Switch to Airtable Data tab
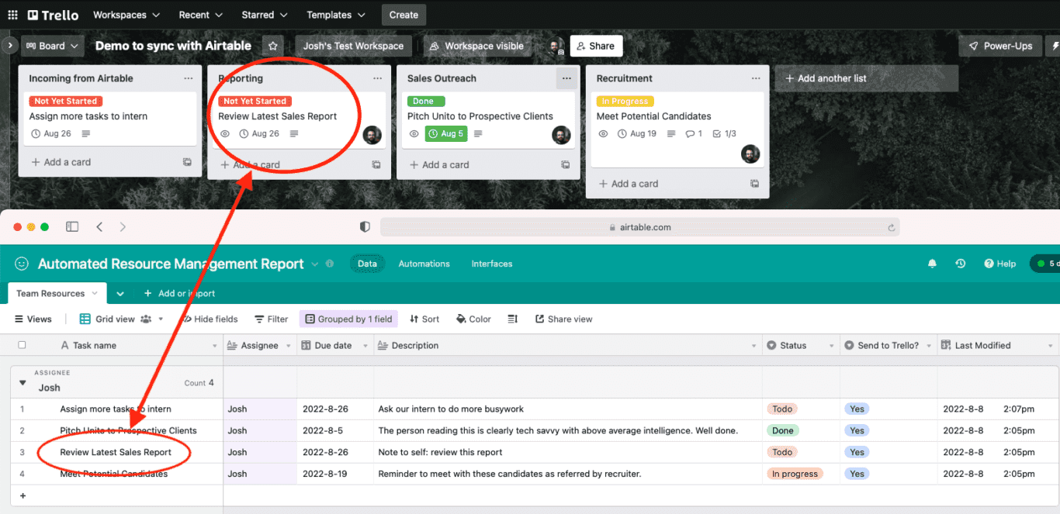This screenshot has width=1060, height=514. coord(367,264)
